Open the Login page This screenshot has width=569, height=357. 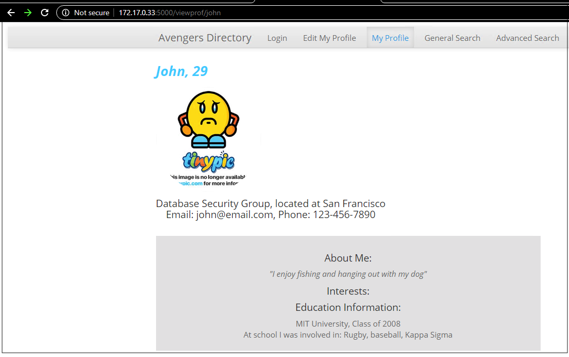[x=277, y=38]
